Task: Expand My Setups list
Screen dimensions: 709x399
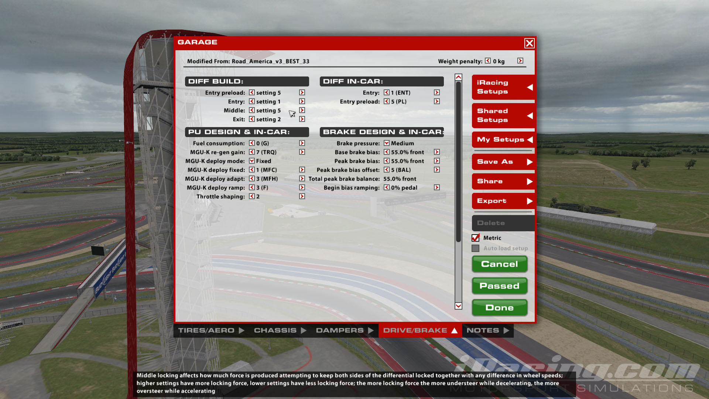Action: tap(503, 139)
